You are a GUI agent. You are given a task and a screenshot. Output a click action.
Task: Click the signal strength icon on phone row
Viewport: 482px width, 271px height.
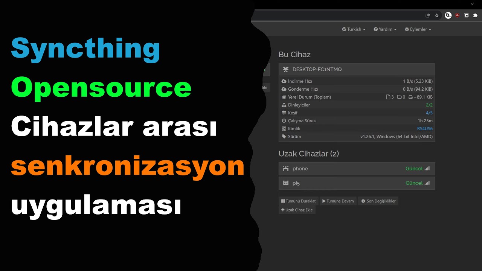(x=427, y=169)
